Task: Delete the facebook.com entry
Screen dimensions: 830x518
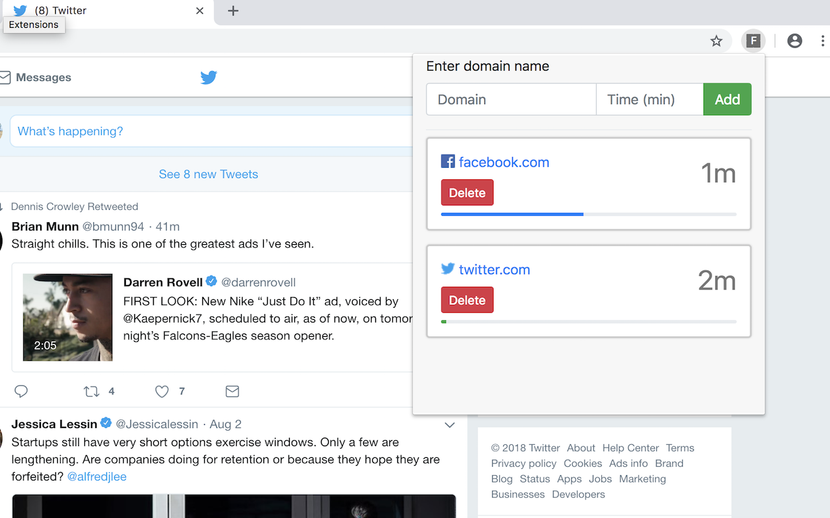Action: [467, 192]
